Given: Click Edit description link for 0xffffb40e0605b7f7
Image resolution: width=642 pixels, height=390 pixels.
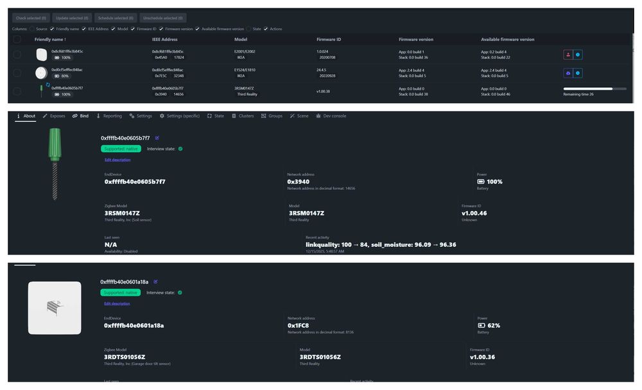Looking at the screenshot, I should (x=117, y=160).
